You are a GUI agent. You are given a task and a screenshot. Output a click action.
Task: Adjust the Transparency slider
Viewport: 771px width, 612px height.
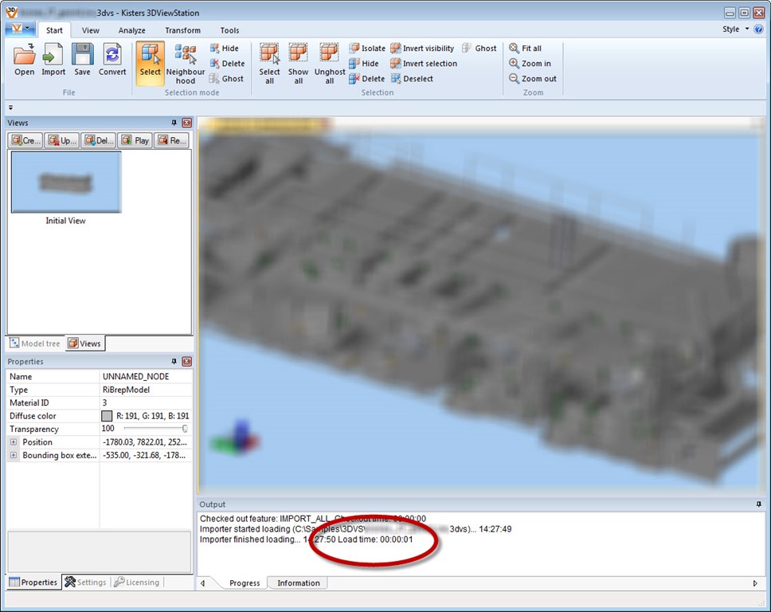[x=185, y=429]
